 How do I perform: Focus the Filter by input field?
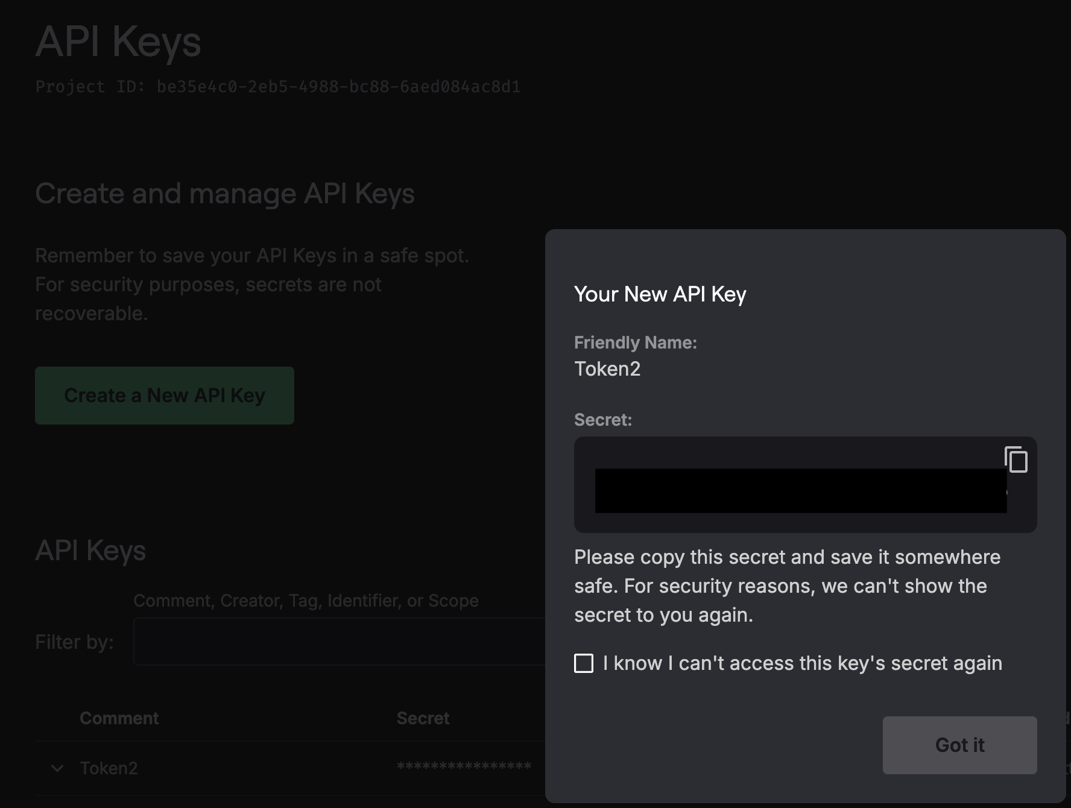(339, 642)
